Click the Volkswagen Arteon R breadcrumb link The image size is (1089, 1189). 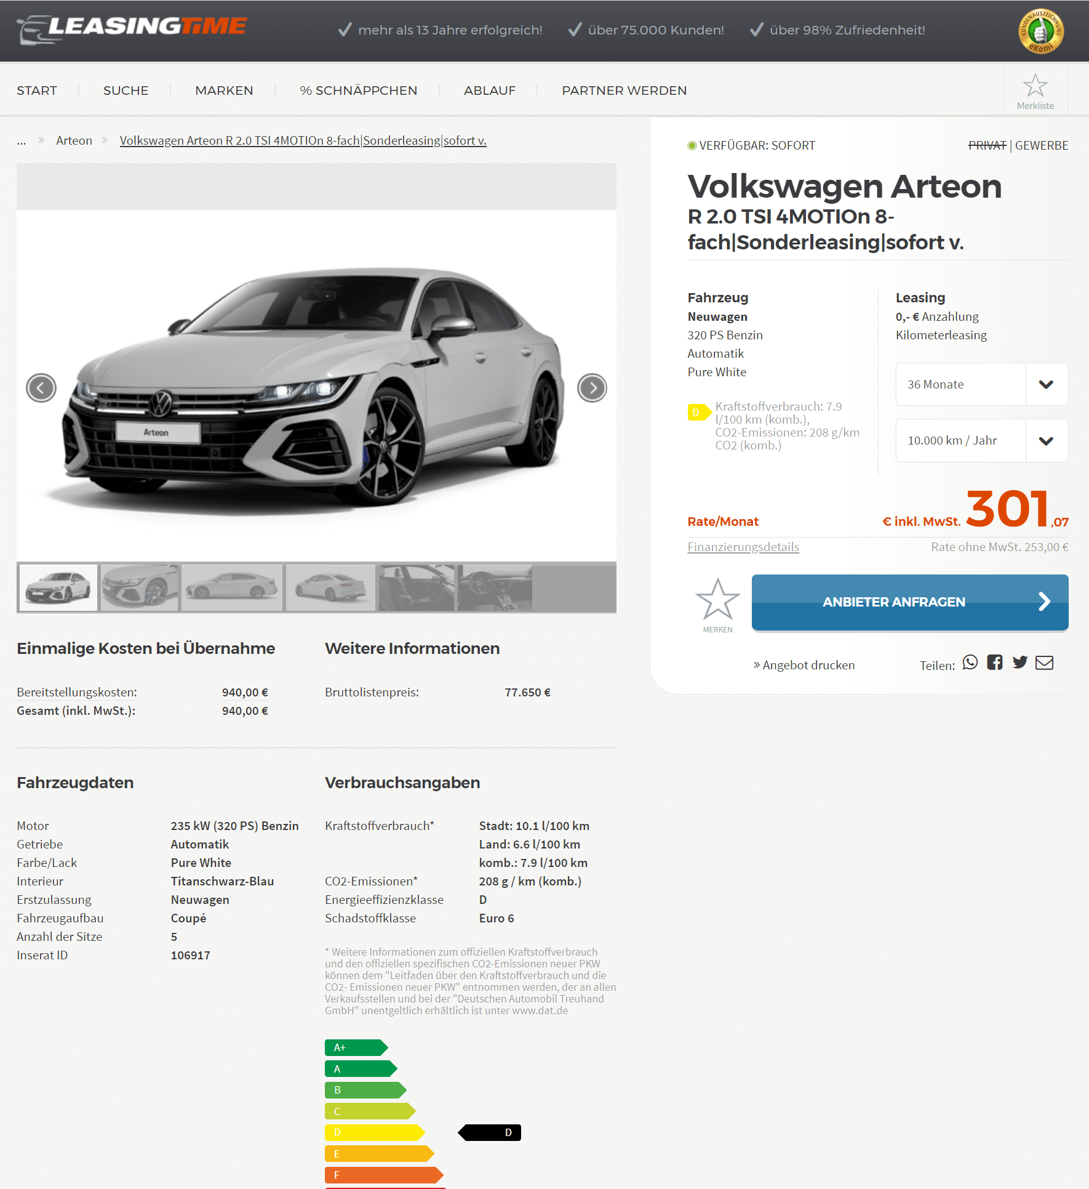tap(303, 140)
